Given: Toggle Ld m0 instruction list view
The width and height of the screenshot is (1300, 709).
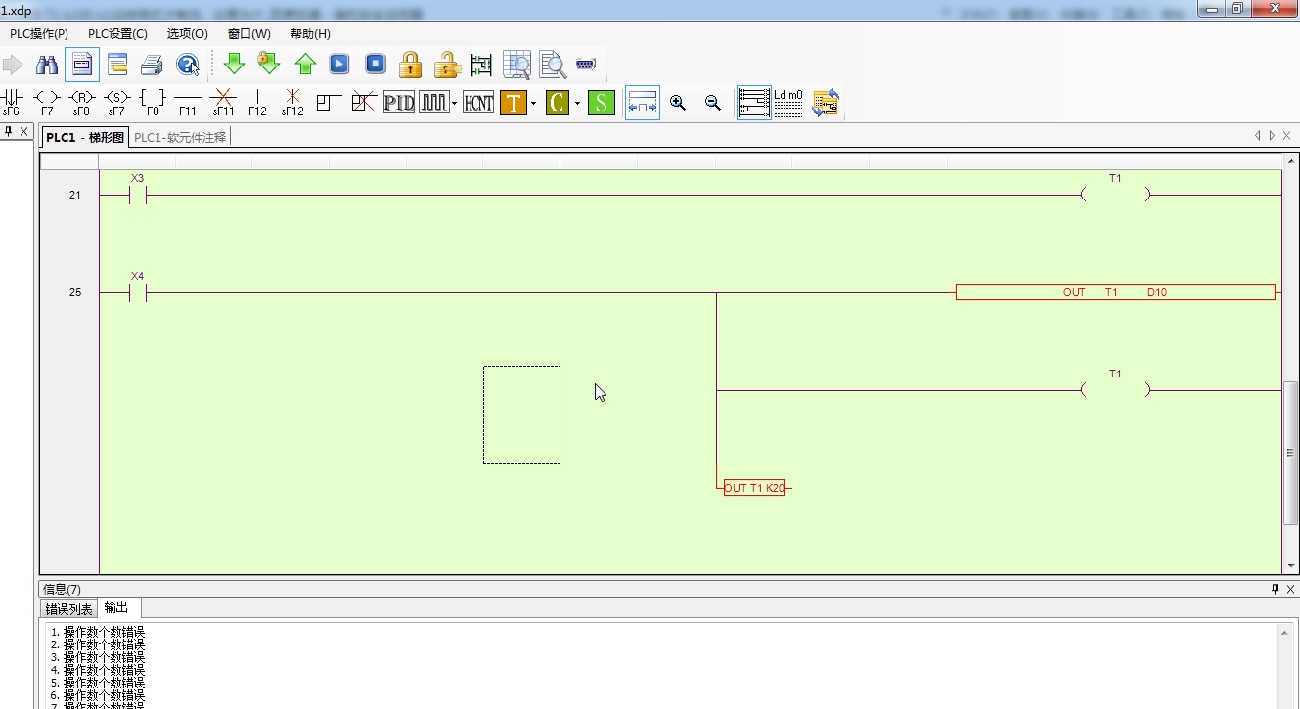Looking at the screenshot, I should coord(788,103).
